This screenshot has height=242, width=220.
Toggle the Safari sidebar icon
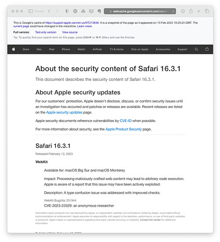[x=31, y=11]
